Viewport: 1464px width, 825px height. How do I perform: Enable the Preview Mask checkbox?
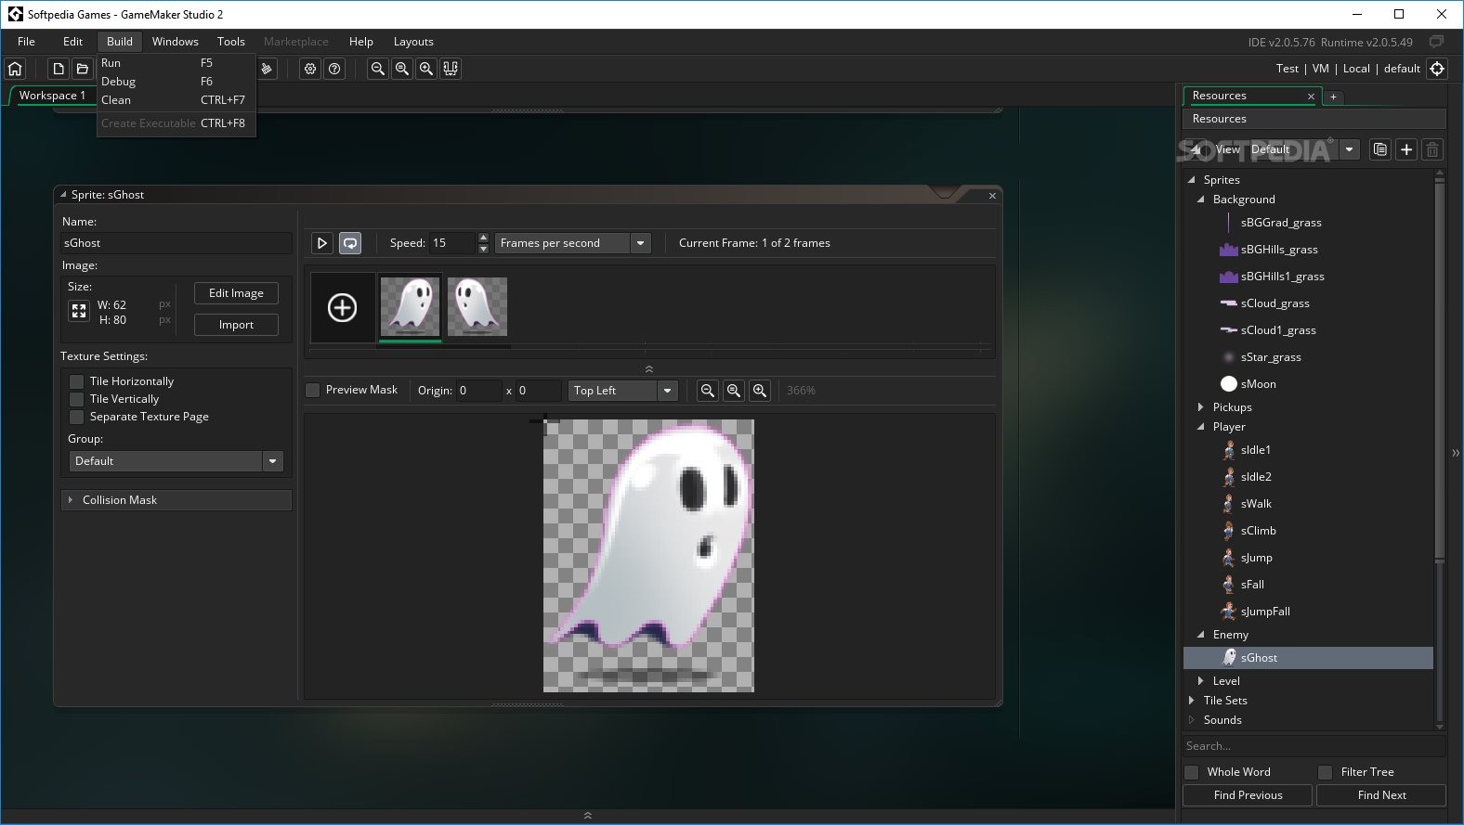pos(313,390)
